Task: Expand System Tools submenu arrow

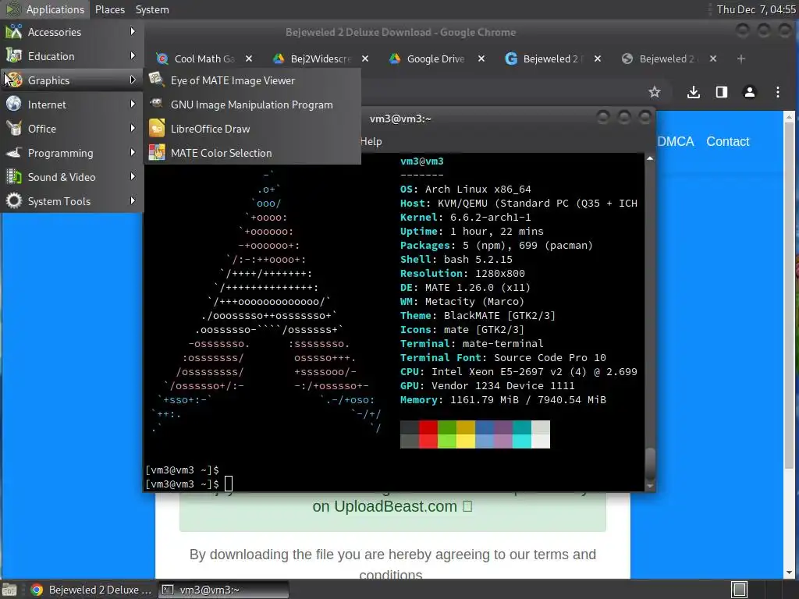Action: pos(133,200)
